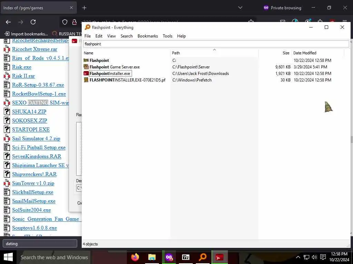353x264 pixels.
Task: Click the path C:\Flashpoint\Server in results
Action: [x=191, y=67]
